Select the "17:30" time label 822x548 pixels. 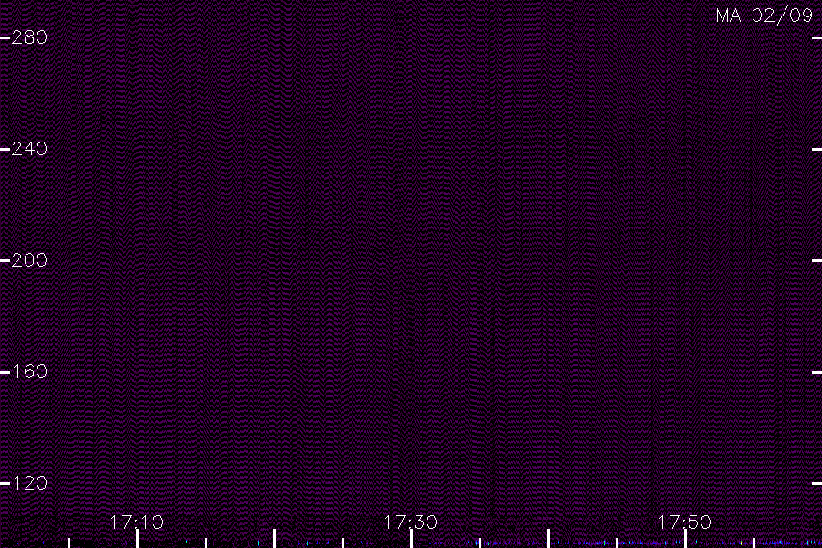coord(410,522)
